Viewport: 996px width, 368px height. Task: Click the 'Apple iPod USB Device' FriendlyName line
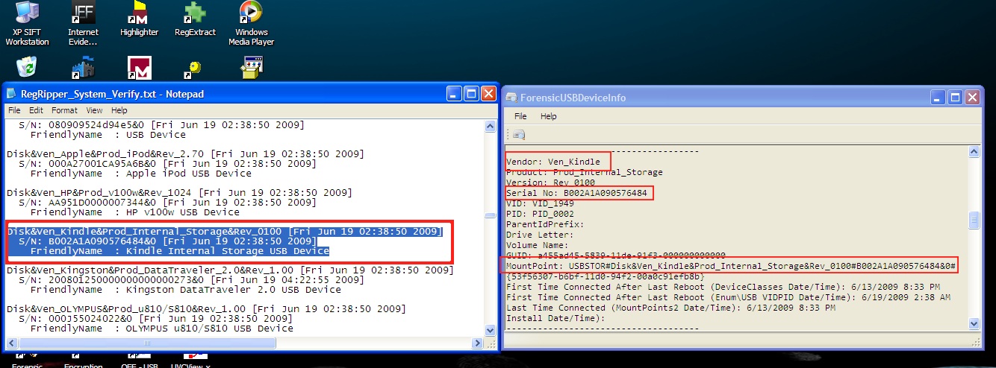point(141,174)
